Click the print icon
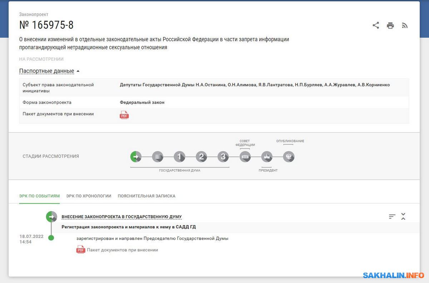Viewport: 429px width, 283px height. pos(390,25)
